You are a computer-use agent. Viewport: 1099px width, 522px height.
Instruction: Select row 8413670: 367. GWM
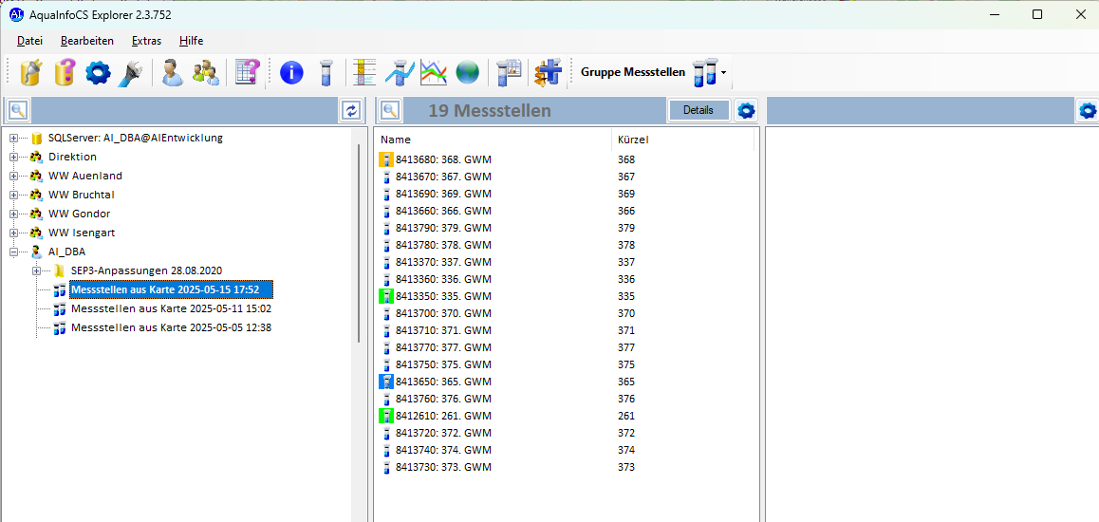[443, 177]
